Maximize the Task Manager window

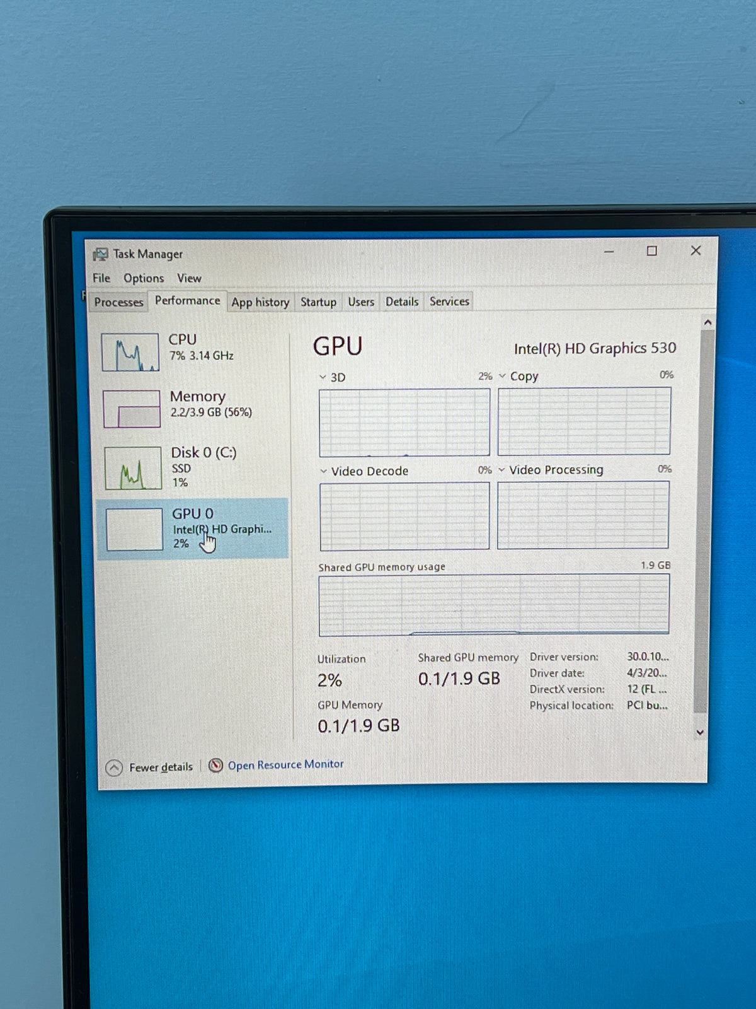tap(652, 251)
